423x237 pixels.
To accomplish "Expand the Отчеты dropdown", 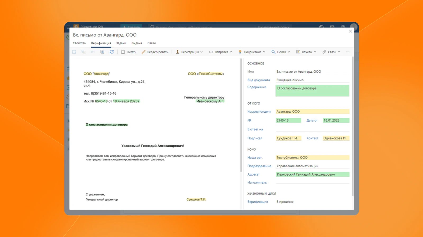I will (x=306, y=52).
